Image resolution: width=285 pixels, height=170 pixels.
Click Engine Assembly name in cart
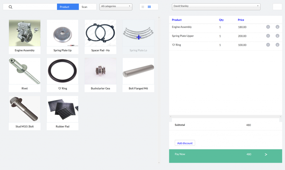pos(182,27)
